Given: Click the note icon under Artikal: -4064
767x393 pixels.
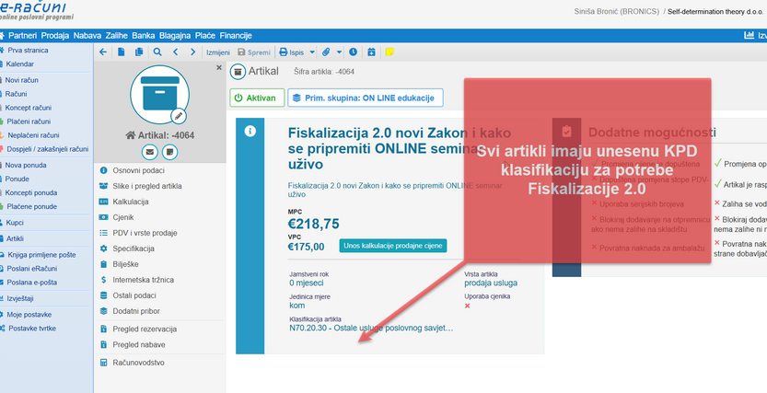Looking at the screenshot, I should click(x=169, y=152).
